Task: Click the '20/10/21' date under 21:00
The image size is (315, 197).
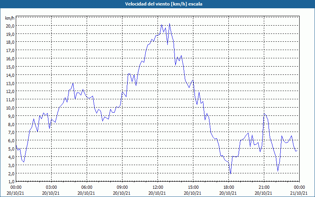Action: [263, 193]
